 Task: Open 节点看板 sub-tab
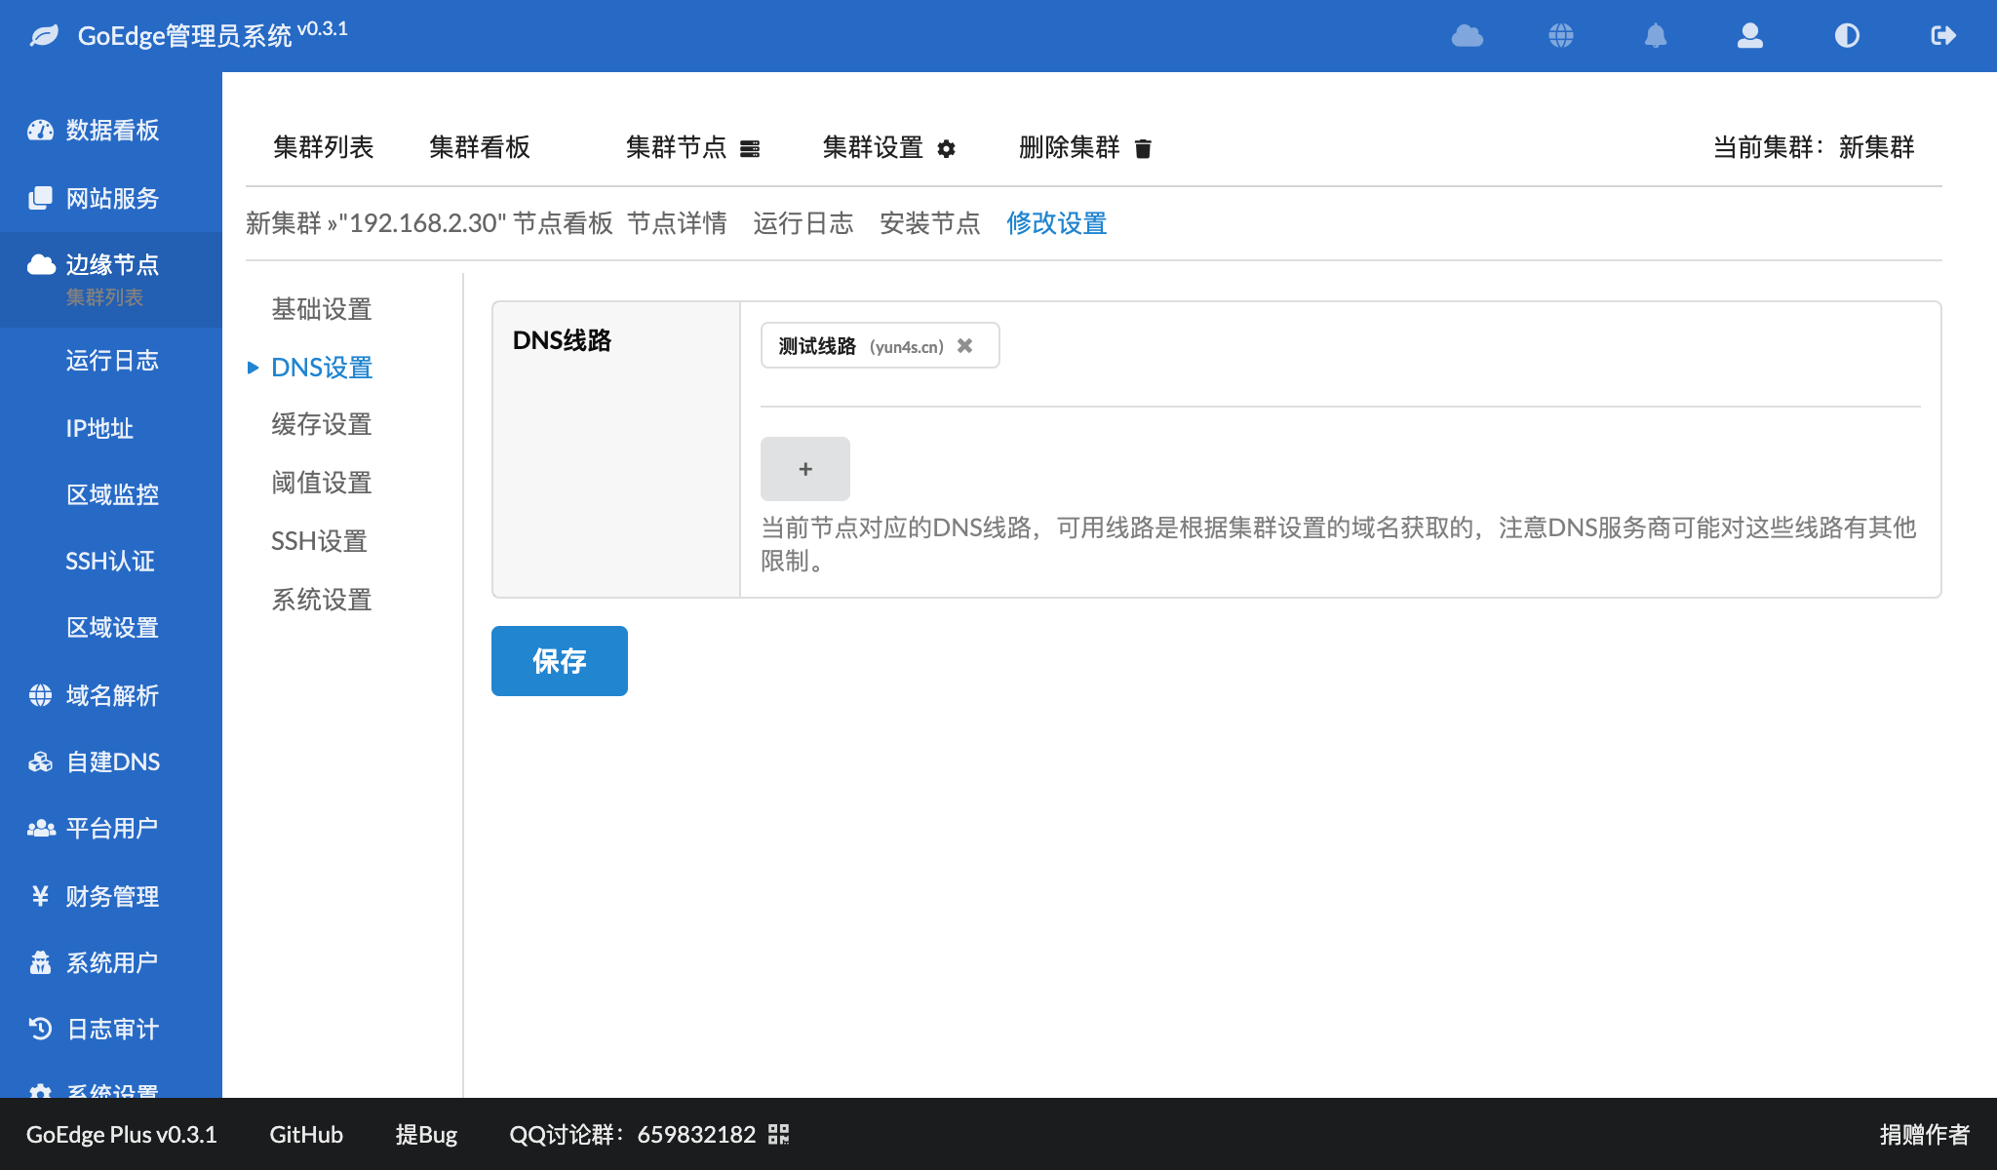coord(563,223)
